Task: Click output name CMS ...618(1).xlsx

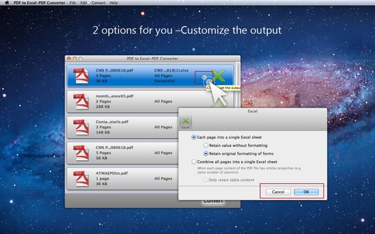Action: pos(171,71)
